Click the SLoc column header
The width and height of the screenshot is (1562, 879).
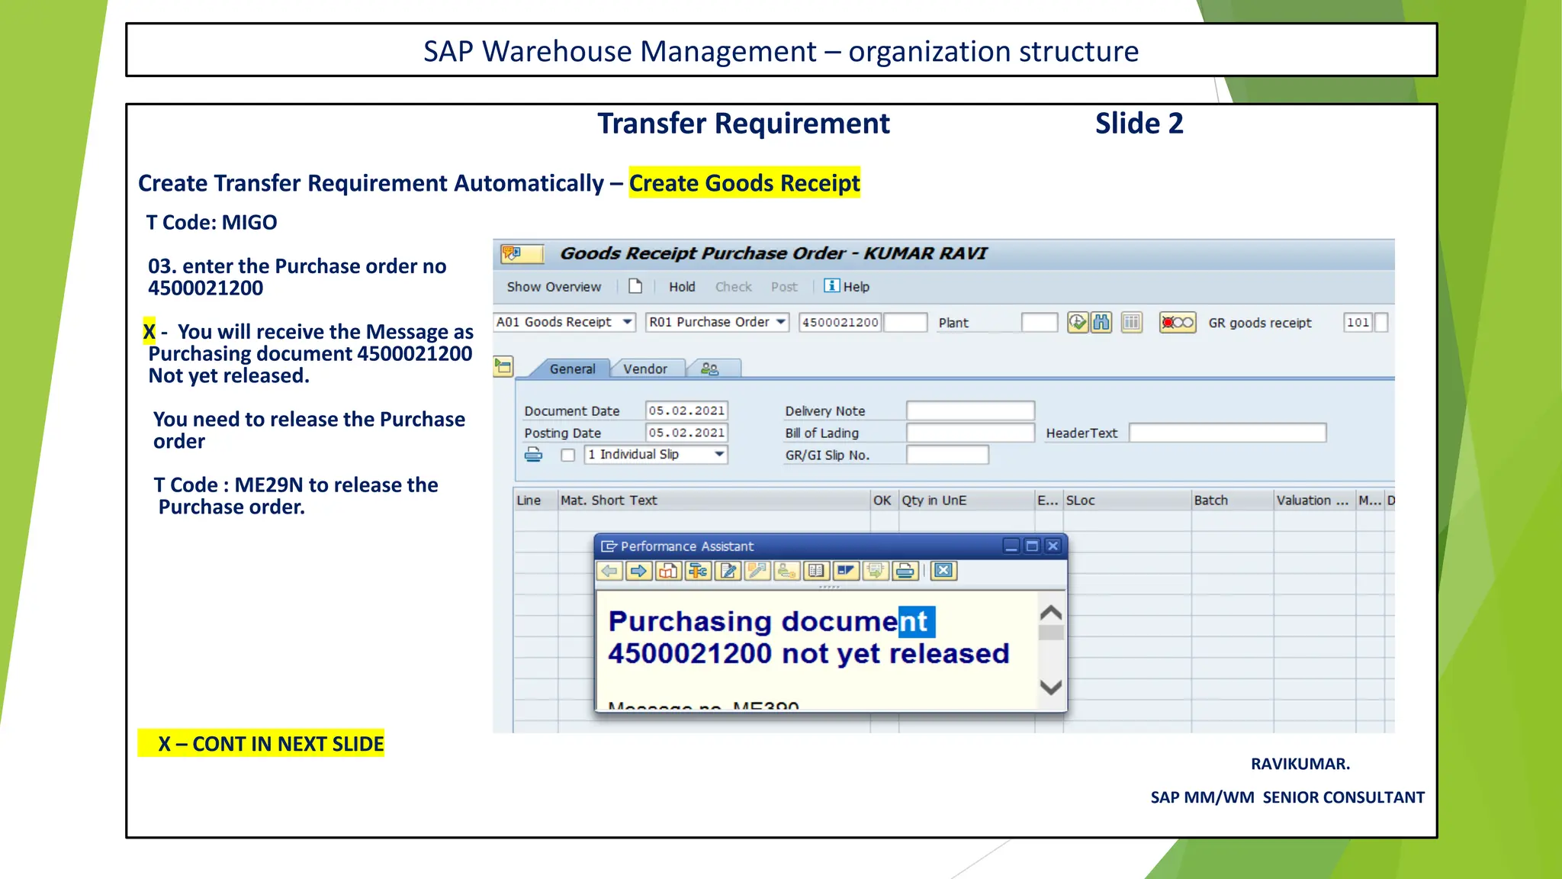pyautogui.click(x=1127, y=501)
